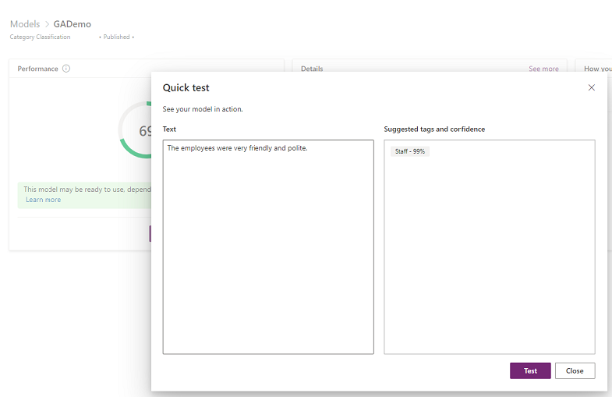Click See more in Details panel
Image resolution: width=612 pixels, height=397 pixels.
coord(543,69)
